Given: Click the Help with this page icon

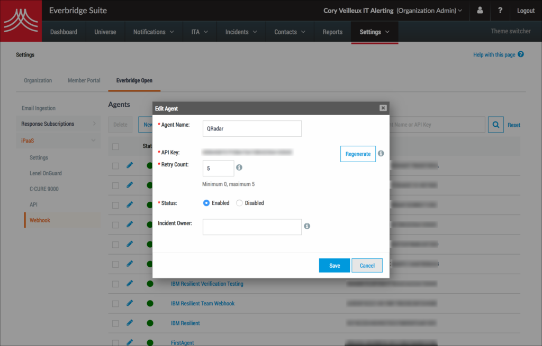Looking at the screenshot, I should point(521,54).
